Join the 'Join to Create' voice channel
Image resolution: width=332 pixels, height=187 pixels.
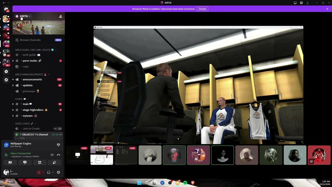coord(39,129)
